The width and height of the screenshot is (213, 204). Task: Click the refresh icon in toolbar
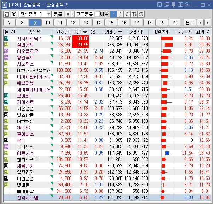(x=141, y=14)
